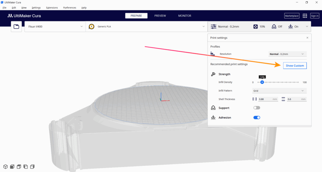Viewport: 322px width, 172px height.
Task: Click the Recommended print settings label
Action: [x=229, y=64]
